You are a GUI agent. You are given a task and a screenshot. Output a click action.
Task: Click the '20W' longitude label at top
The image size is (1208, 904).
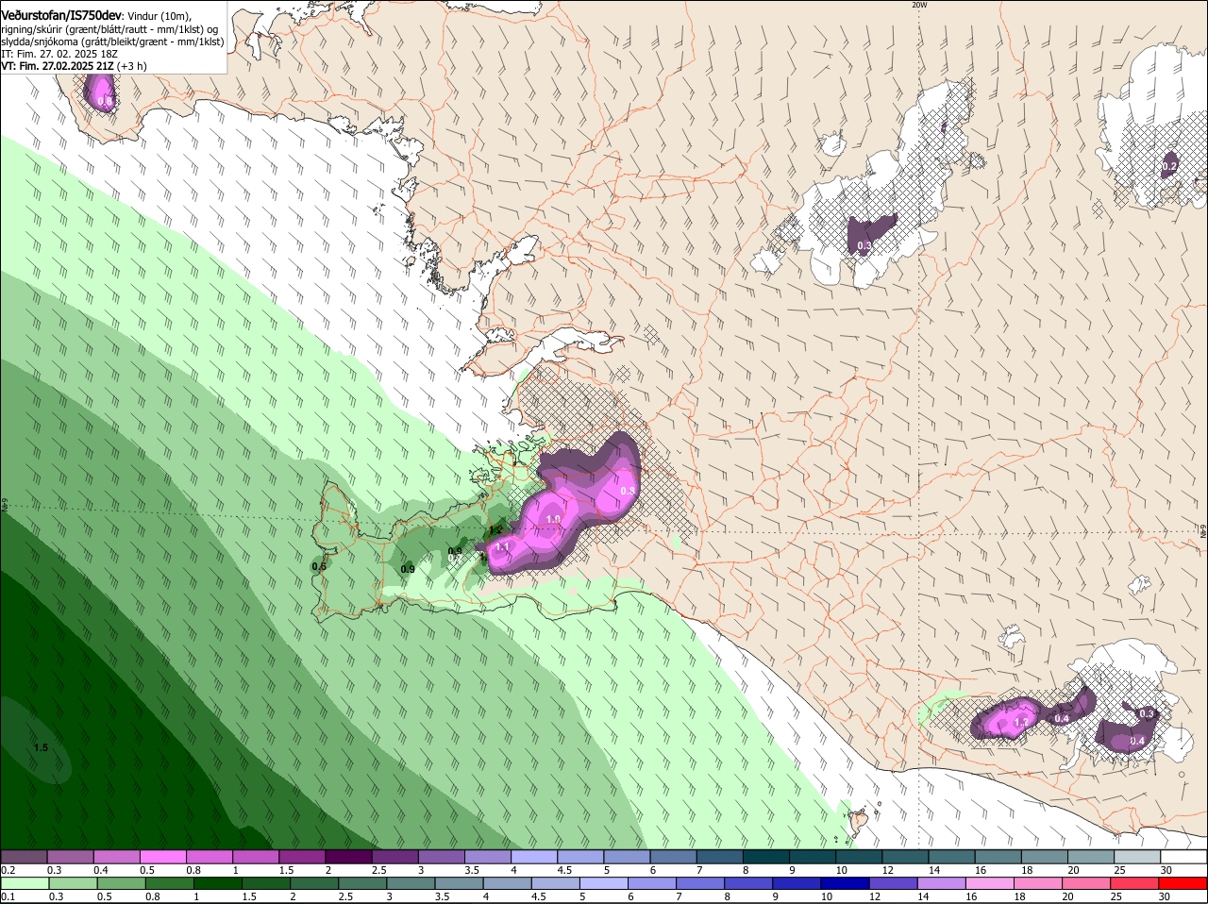(919, 5)
